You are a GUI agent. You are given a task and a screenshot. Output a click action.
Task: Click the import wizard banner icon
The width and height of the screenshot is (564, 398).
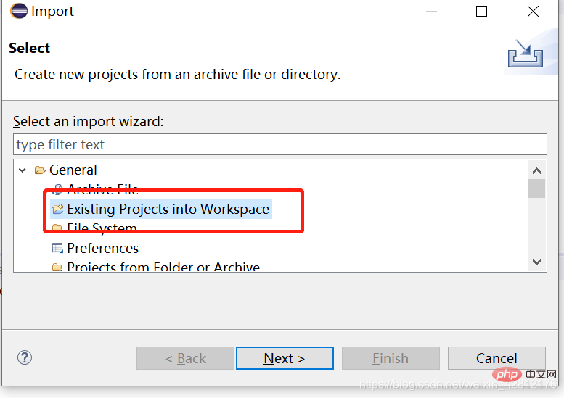pyautogui.click(x=526, y=53)
